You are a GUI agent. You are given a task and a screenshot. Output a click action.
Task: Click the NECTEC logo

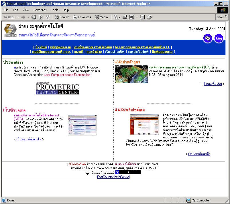(x=10, y=31)
